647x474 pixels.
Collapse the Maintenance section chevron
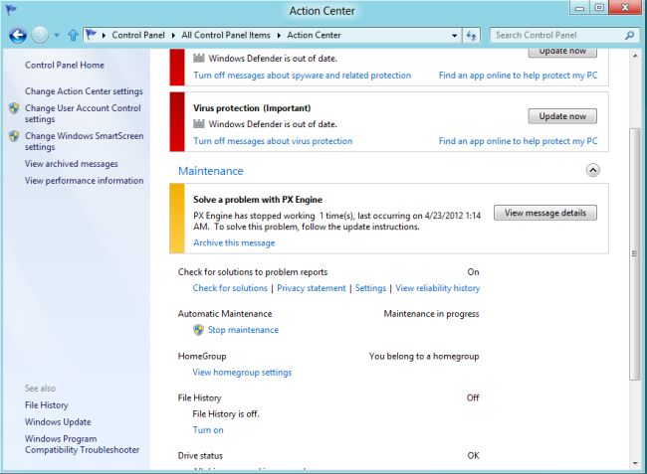tap(593, 170)
